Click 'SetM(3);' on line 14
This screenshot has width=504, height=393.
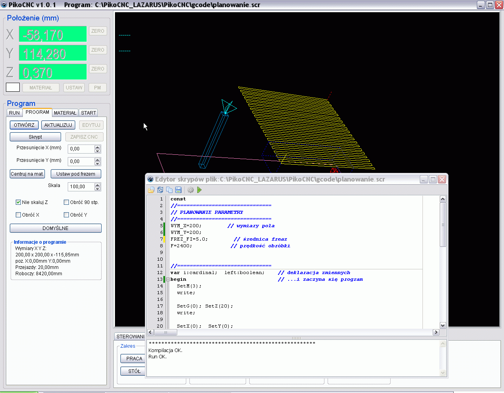point(189,286)
